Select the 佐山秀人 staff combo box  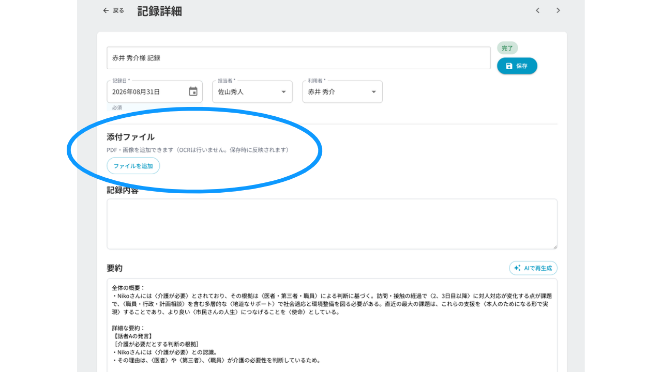pyautogui.click(x=252, y=92)
